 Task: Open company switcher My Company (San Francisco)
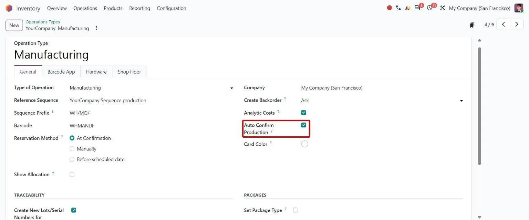pos(479,8)
